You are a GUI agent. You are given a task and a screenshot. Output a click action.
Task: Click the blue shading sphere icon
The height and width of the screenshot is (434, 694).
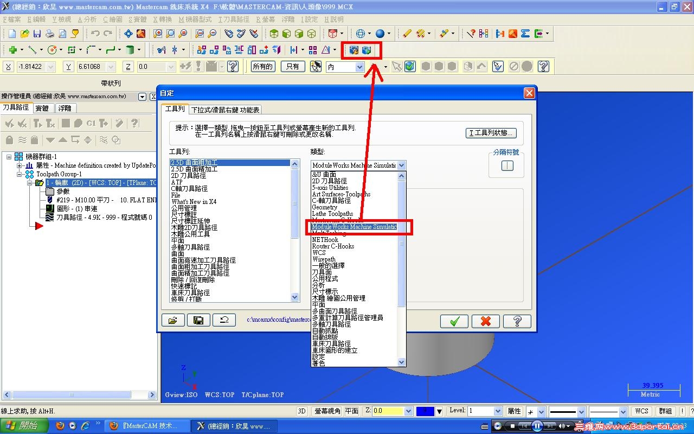pyautogui.click(x=380, y=34)
